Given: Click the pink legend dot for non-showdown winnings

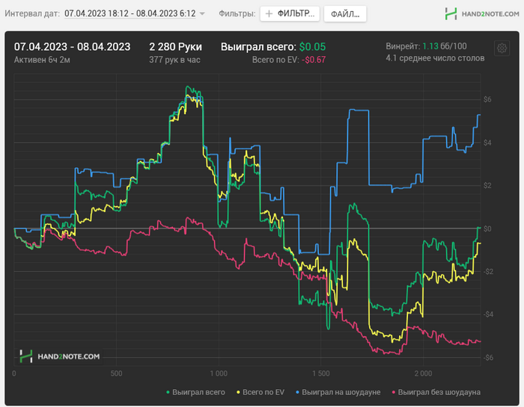Looking at the screenshot, I should point(394,392).
